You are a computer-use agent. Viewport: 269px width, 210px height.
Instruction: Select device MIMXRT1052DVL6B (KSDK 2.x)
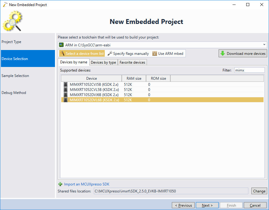[162, 100]
